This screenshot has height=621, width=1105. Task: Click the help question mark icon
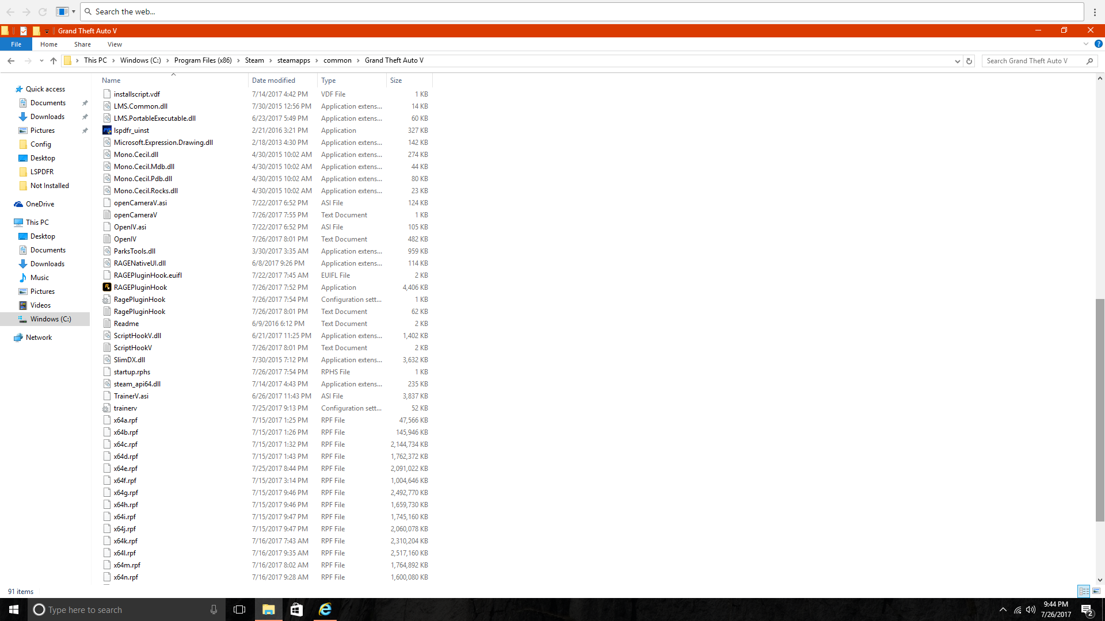point(1098,44)
